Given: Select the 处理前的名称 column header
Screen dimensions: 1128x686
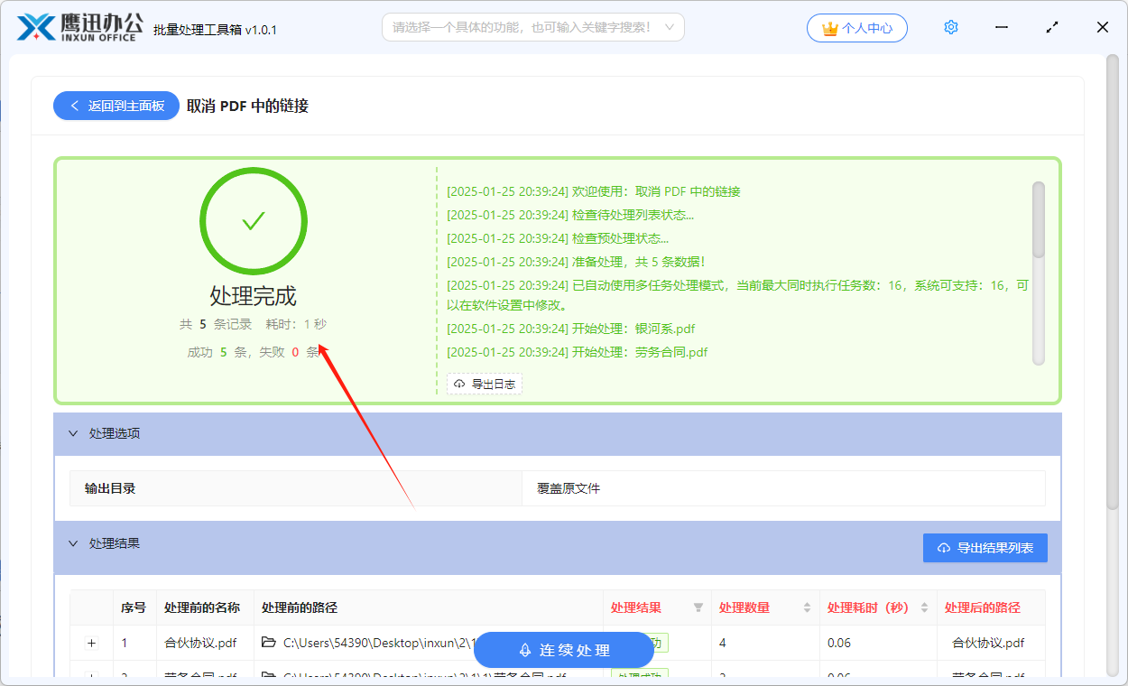Looking at the screenshot, I should (200, 607).
